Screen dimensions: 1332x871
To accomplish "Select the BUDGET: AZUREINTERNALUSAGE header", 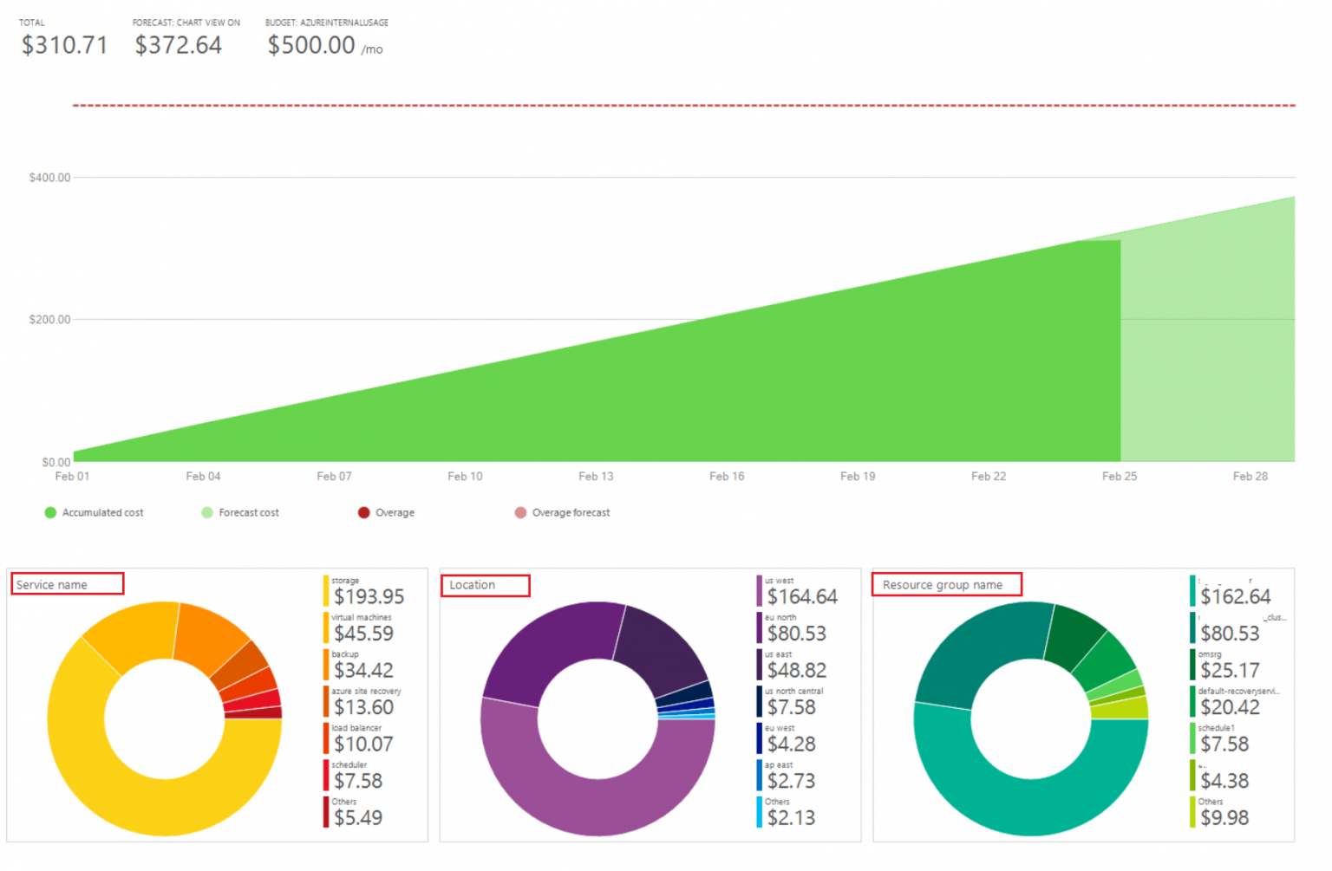I will [327, 23].
